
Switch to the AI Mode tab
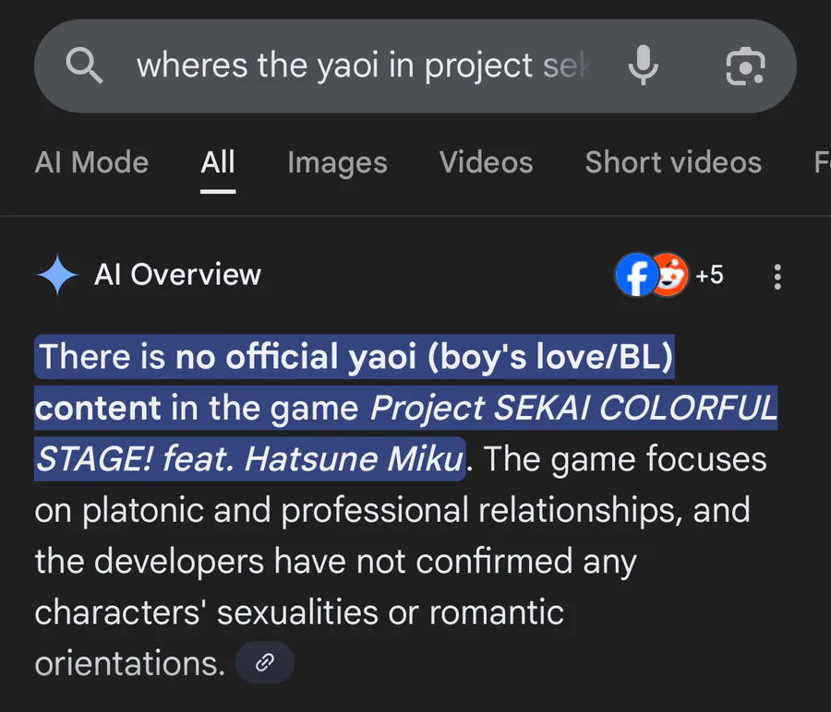(91, 162)
